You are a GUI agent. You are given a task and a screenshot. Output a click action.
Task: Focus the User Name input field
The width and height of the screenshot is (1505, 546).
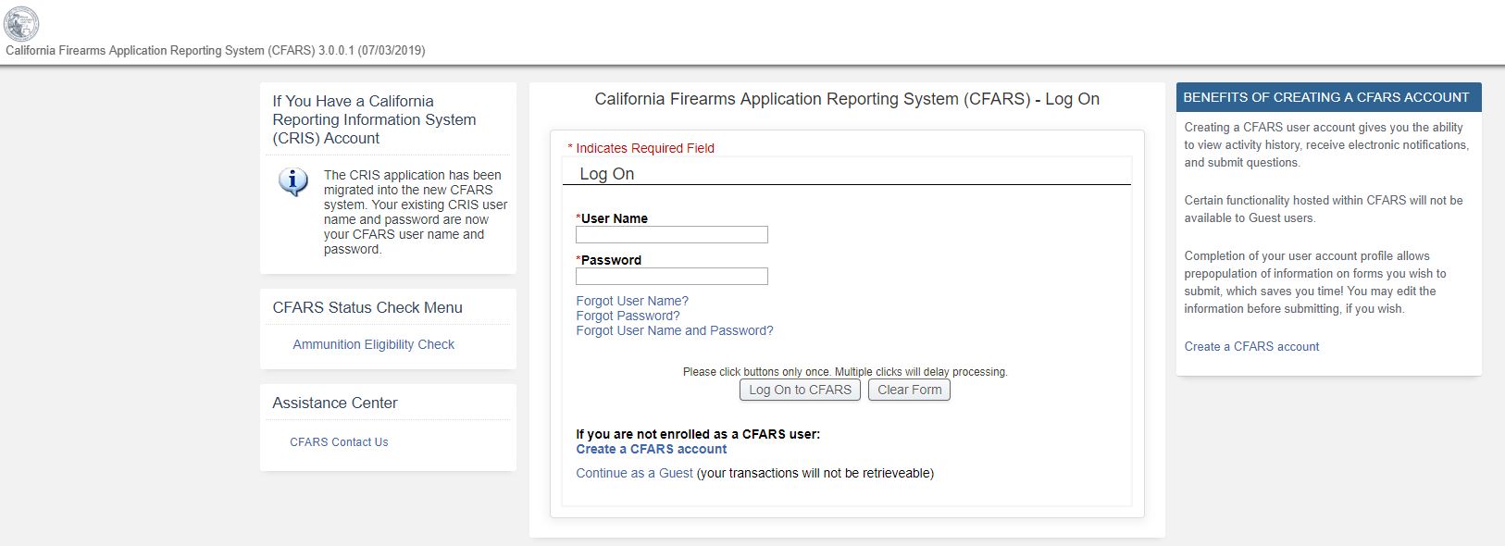pos(671,235)
